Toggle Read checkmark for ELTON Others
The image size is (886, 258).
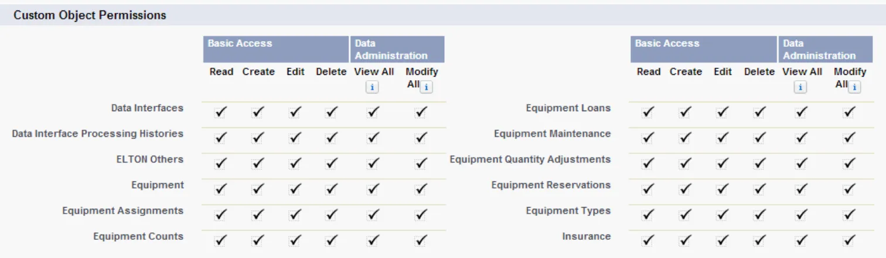point(221,164)
